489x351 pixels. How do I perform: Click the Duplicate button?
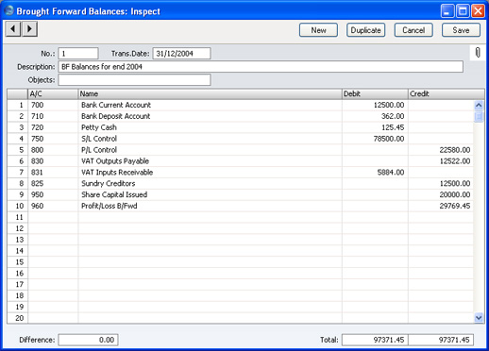[365, 30]
